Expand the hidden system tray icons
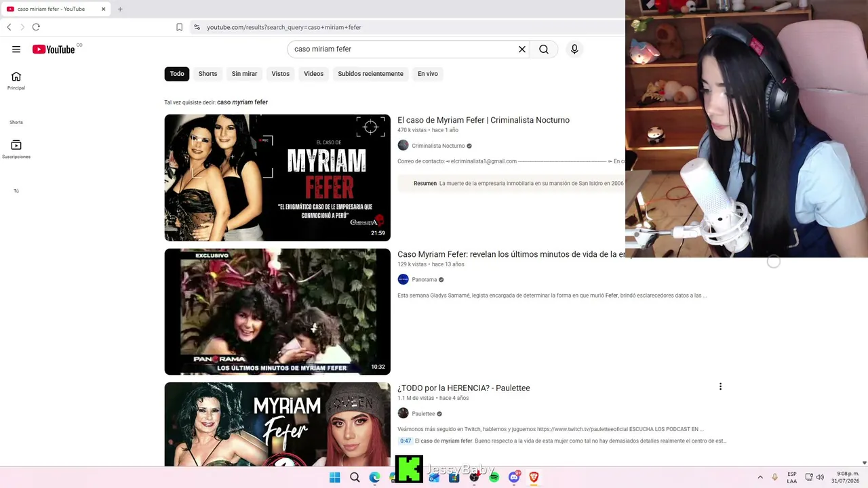The height and width of the screenshot is (488, 868). coord(760,477)
